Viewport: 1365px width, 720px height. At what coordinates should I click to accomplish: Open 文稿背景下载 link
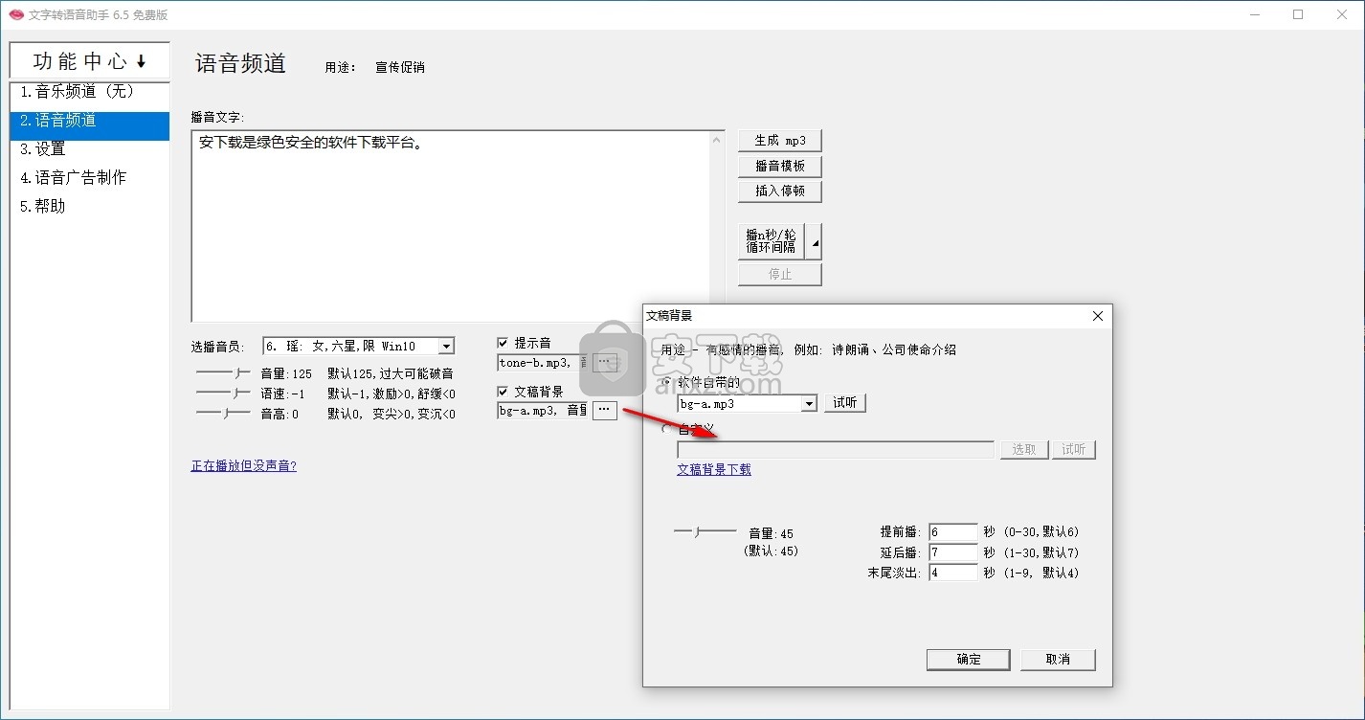714,470
